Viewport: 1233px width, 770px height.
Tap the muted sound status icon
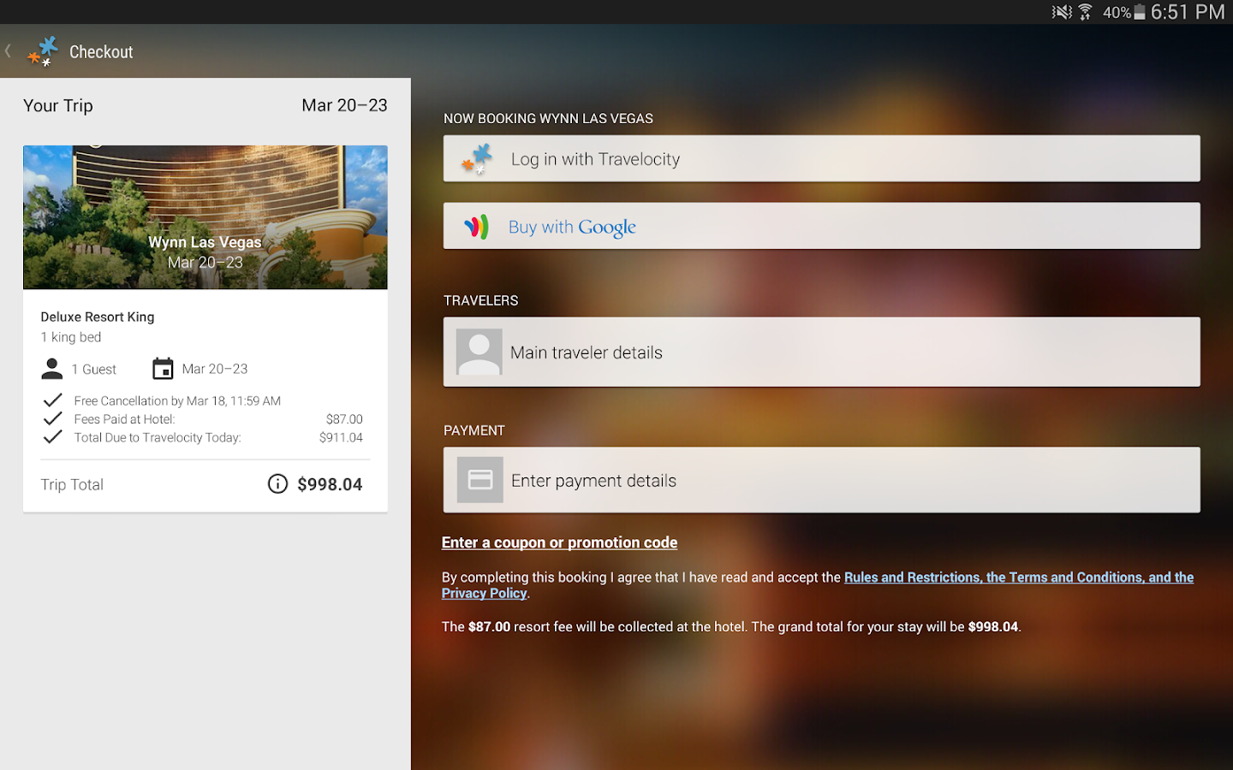coord(1062,12)
